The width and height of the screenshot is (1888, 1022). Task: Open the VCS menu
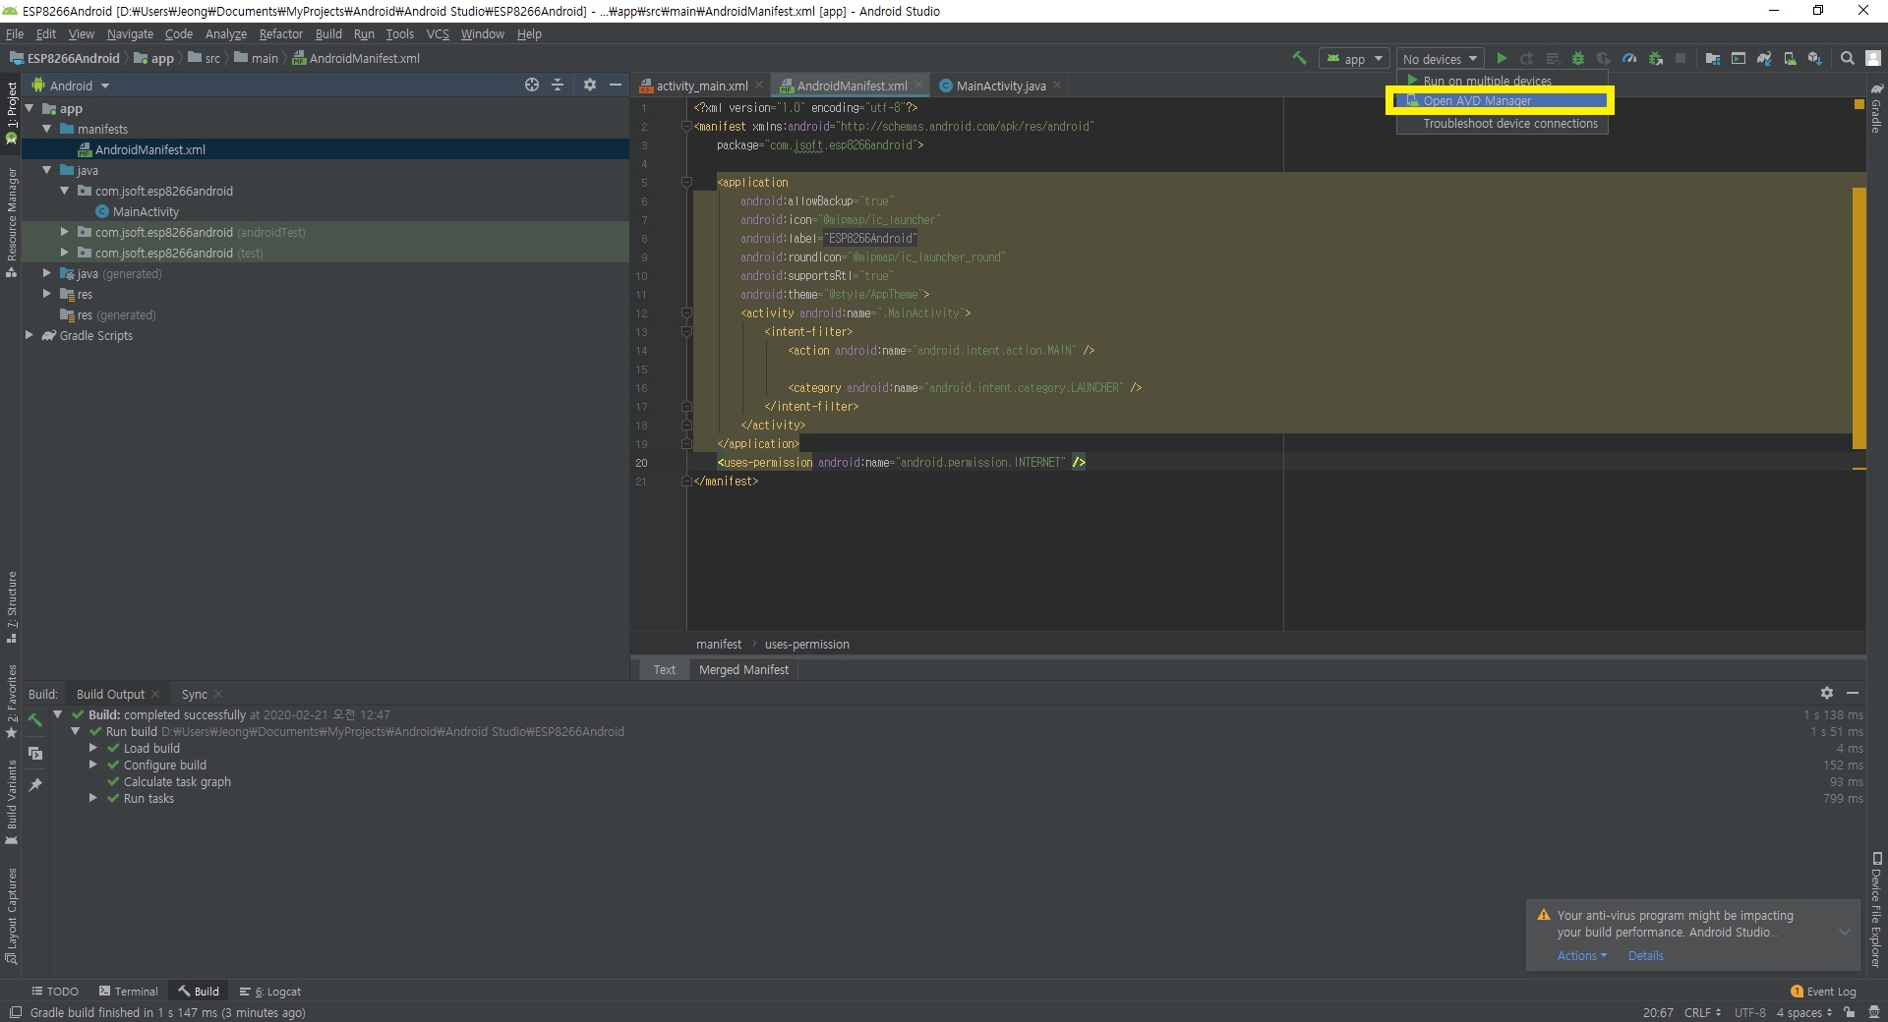(x=438, y=33)
